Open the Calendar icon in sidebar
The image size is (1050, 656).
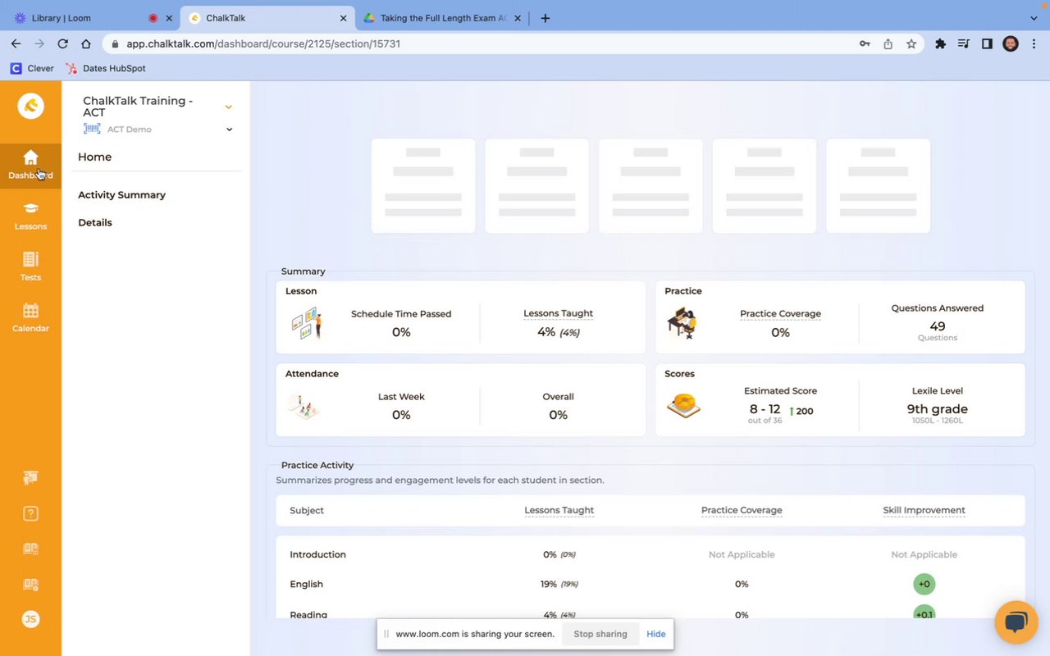[30, 311]
